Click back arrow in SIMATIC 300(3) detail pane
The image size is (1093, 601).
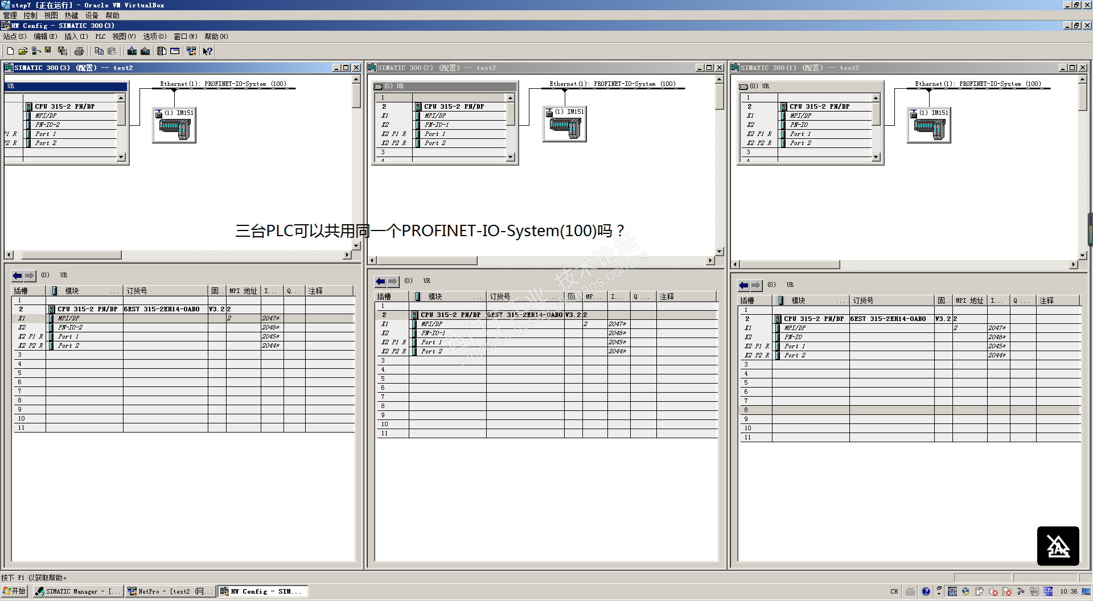tap(17, 276)
